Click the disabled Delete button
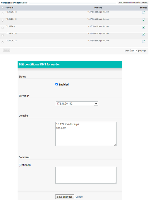 coord(7,50)
